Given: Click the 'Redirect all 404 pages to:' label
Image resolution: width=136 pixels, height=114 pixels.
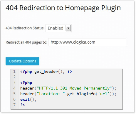Looking at the screenshot, I should [26, 42].
